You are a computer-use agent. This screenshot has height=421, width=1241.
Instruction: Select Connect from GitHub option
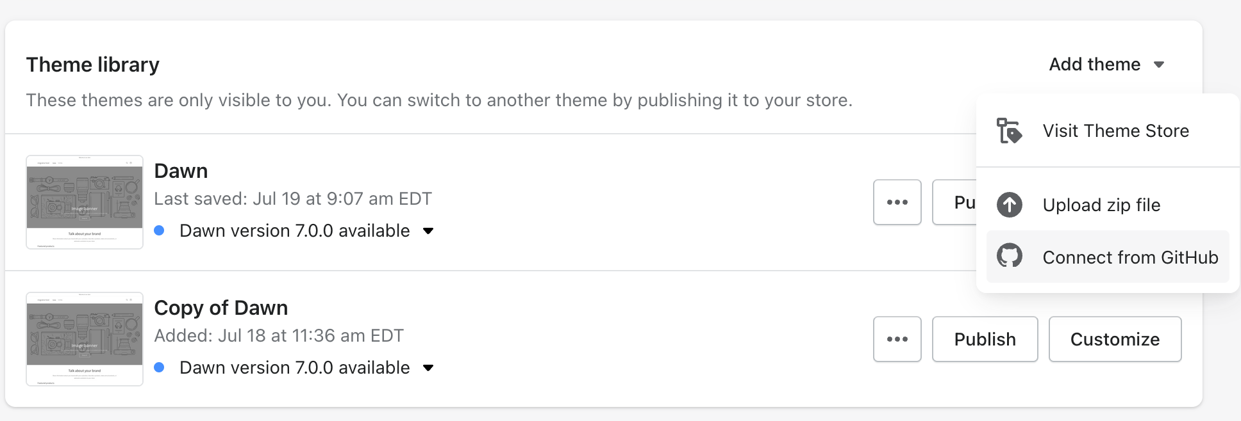1130,257
